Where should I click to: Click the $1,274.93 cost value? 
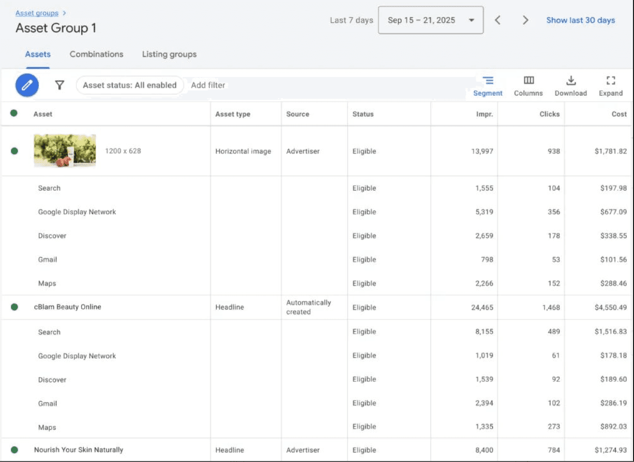[x=611, y=451]
